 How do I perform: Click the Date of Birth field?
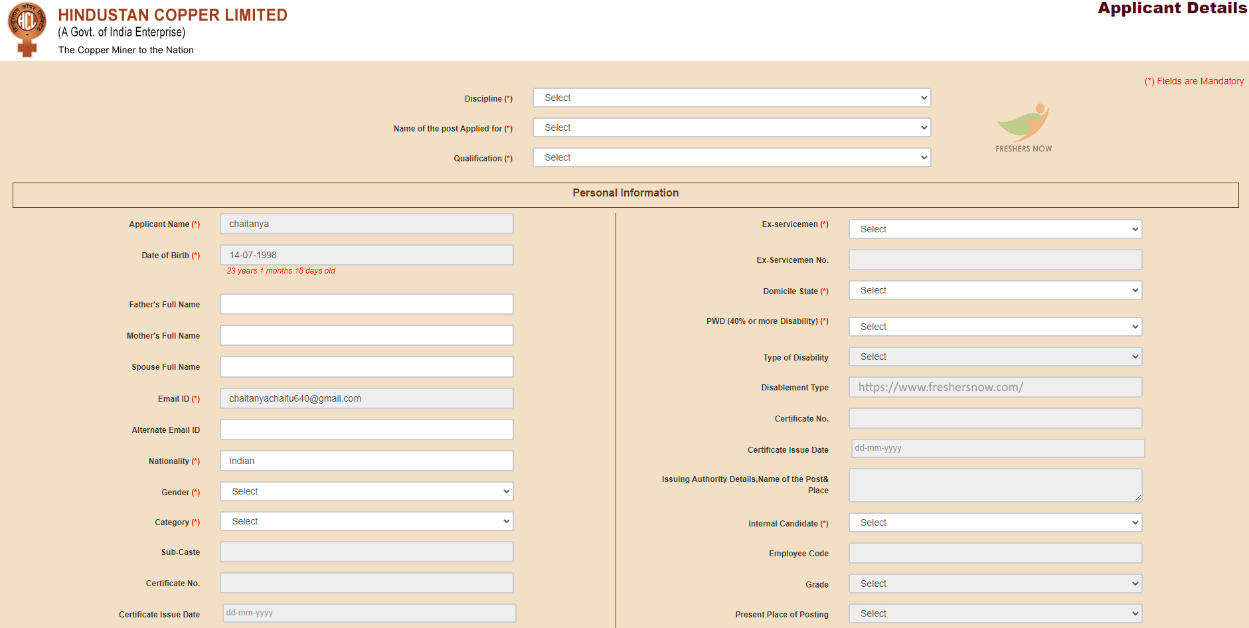point(367,255)
